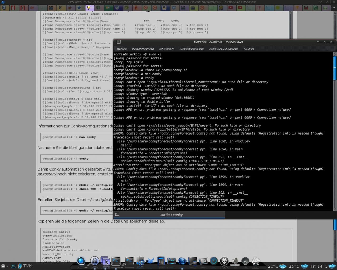This screenshot has height=270, width=337.
Task: Open the Bearbeiten menu in Konsole
Action: click(x=143, y=49)
